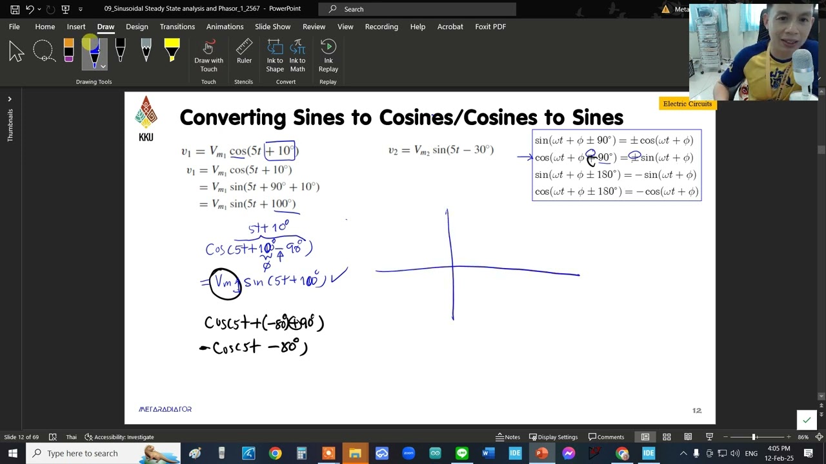Click the Save icon in title bar
The height and width of the screenshot is (464, 826).
coord(14,9)
